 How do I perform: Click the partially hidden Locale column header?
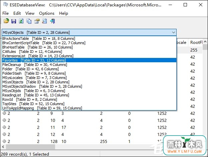[182, 43]
